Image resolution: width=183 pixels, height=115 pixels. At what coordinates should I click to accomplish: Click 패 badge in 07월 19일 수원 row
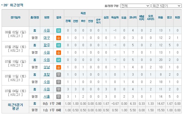[59, 60]
